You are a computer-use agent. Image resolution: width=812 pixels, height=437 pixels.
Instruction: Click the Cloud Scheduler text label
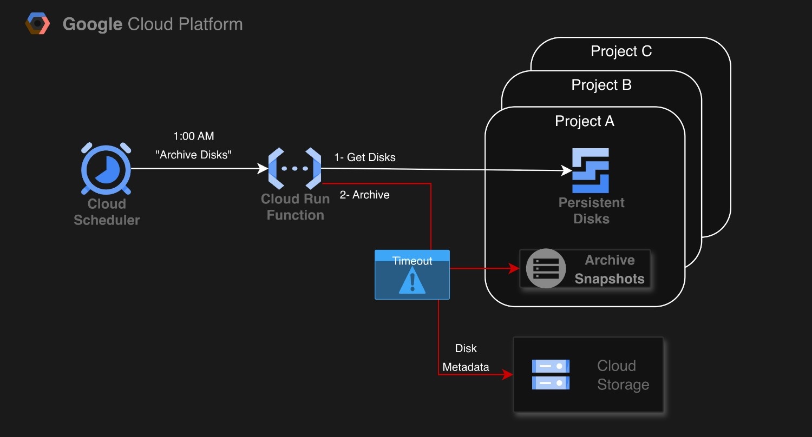pos(107,212)
